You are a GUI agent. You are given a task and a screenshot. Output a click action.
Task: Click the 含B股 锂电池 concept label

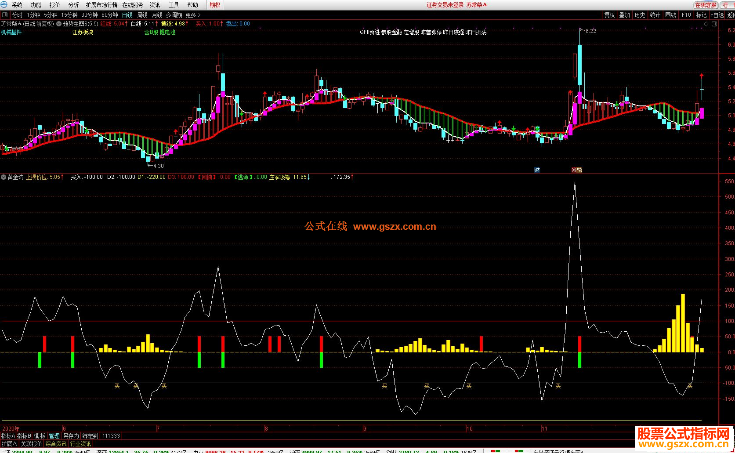click(160, 32)
